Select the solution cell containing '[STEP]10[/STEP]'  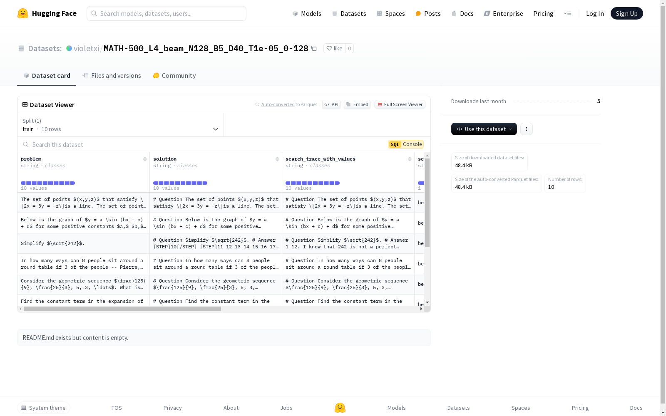tap(216, 243)
